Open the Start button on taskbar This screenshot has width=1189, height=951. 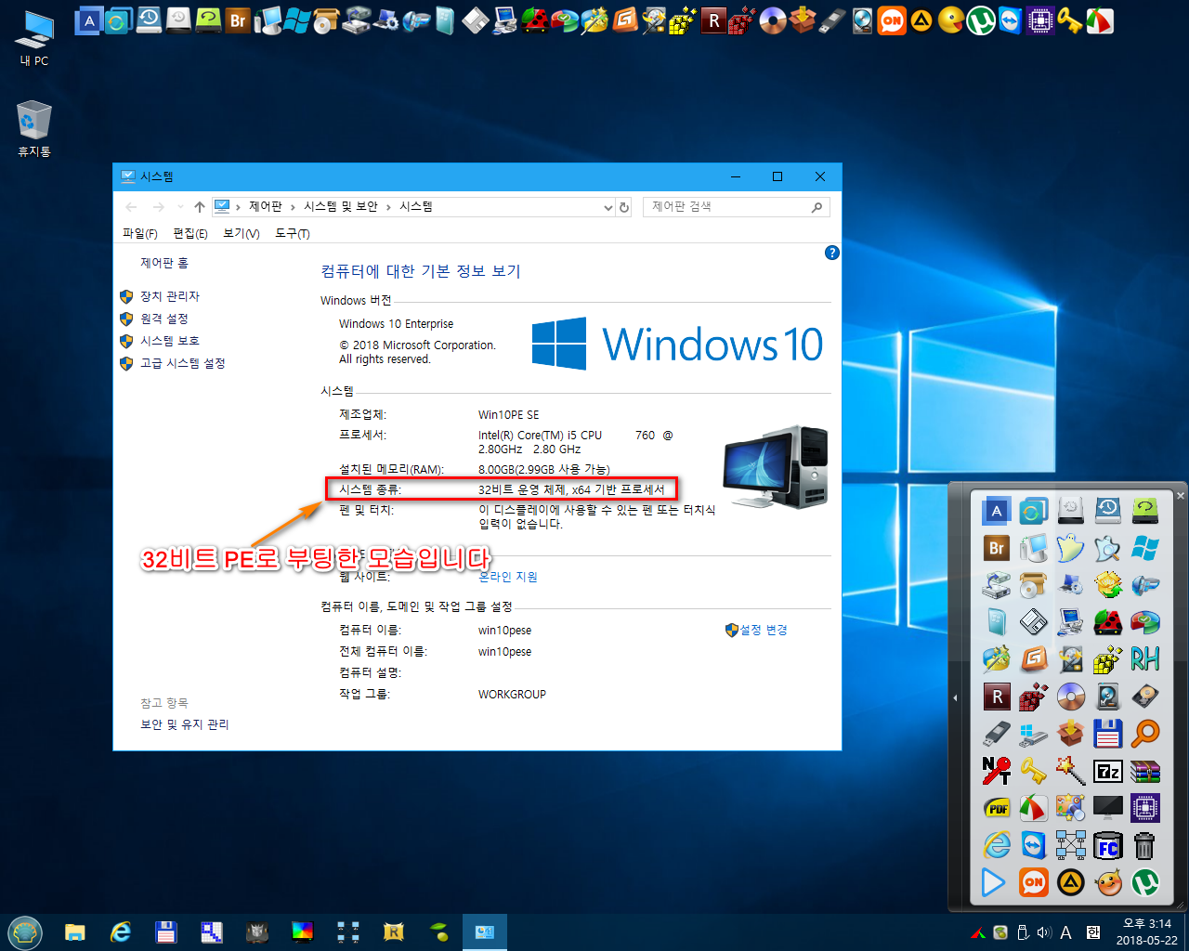24,931
